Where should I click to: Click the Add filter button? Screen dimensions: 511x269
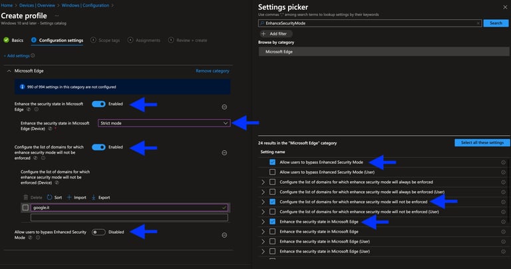[276, 33]
